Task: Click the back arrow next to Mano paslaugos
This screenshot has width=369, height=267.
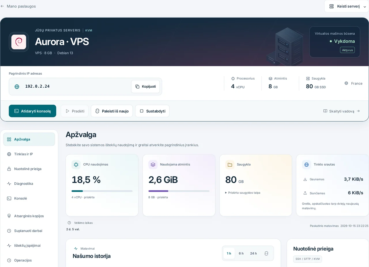Action: [x=2, y=6]
